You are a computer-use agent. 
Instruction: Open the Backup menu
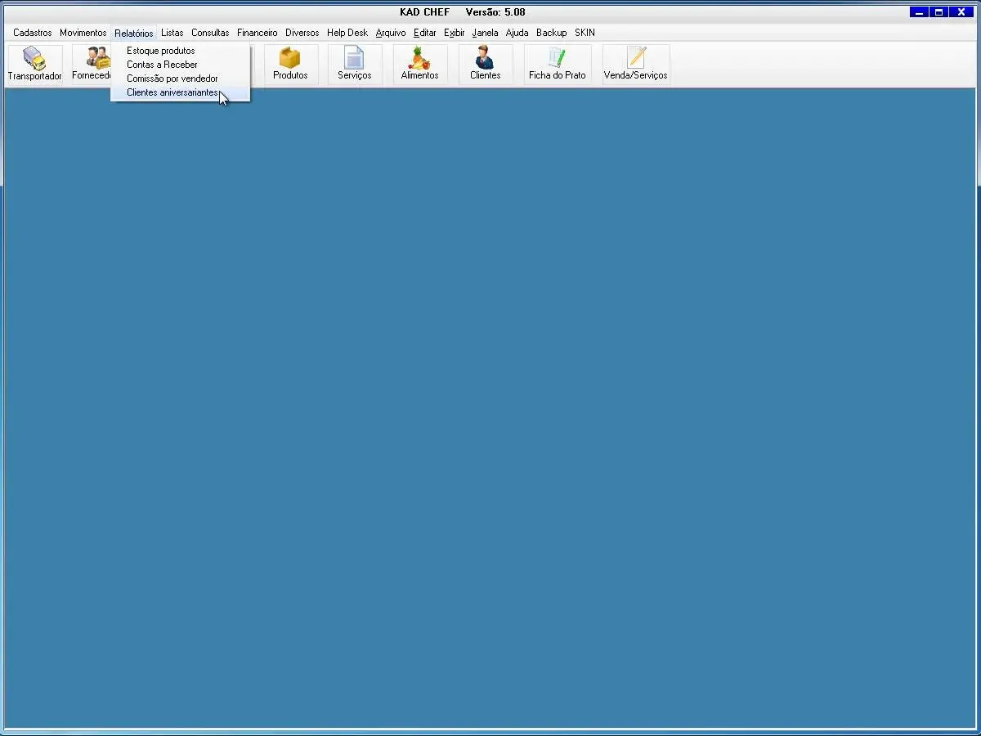point(552,33)
